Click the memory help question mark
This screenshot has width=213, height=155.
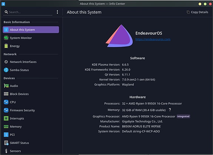coord(170,110)
